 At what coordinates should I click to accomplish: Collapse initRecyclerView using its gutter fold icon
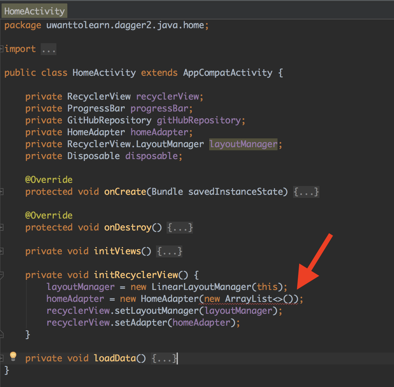[2, 275]
